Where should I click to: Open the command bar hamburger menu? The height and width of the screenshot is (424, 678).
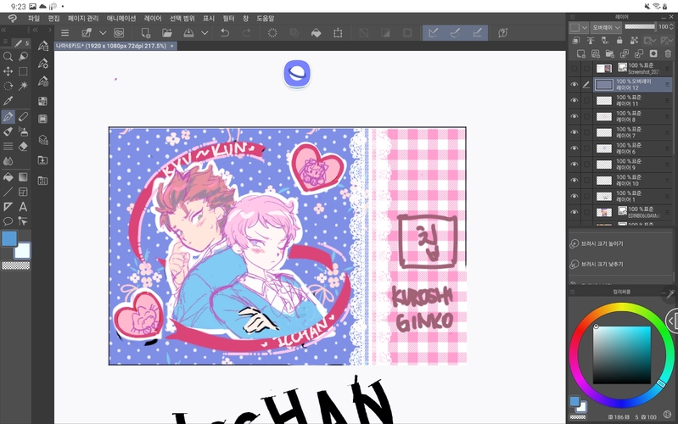(x=64, y=33)
